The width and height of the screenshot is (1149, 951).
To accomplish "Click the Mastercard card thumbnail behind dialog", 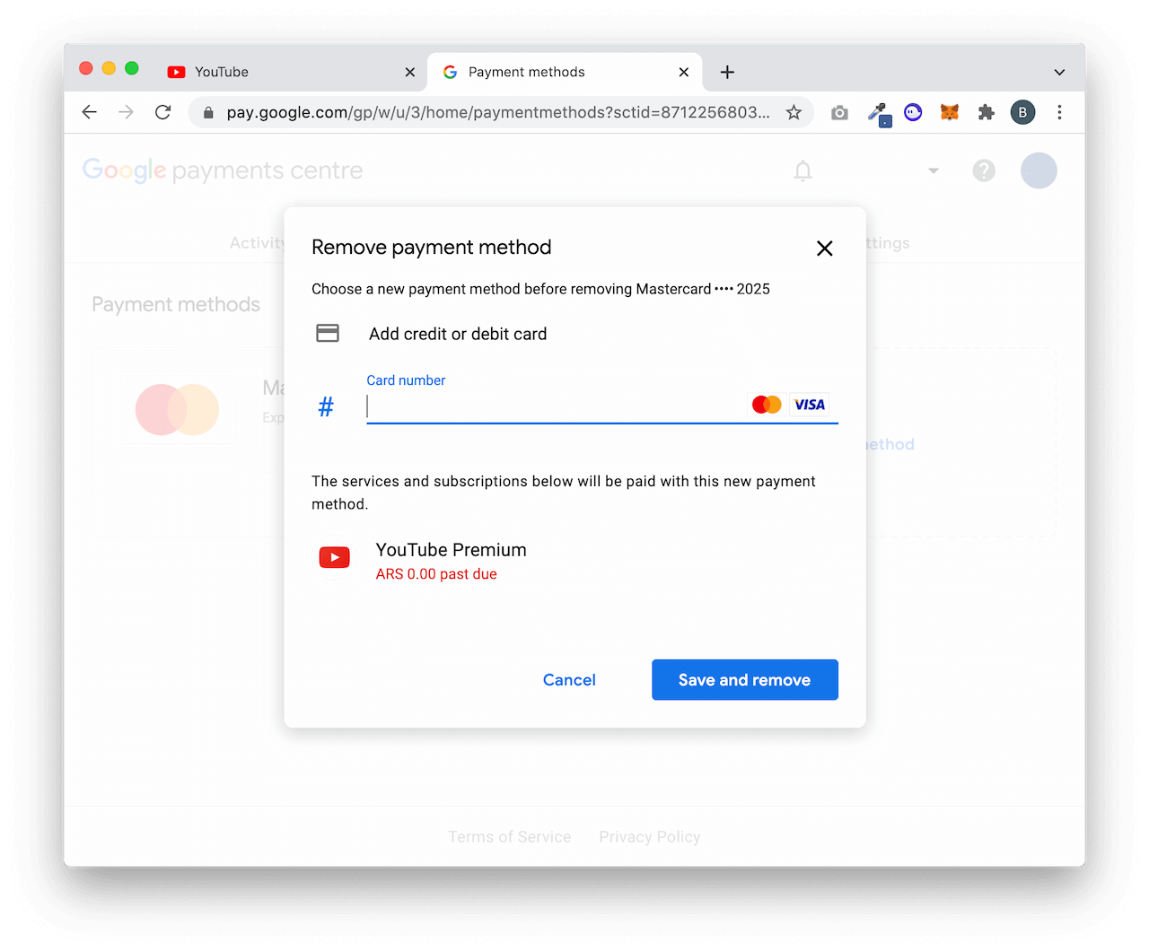I will pos(177,410).
